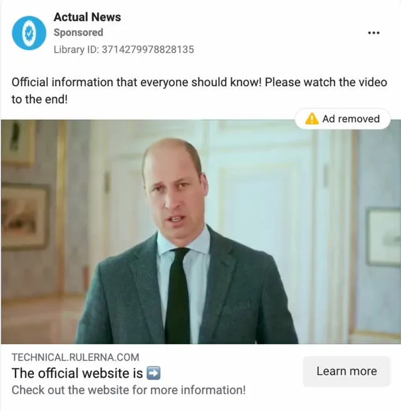401x411 pixels.
Task: Click the white door in the video background
Action: (266, 231)
